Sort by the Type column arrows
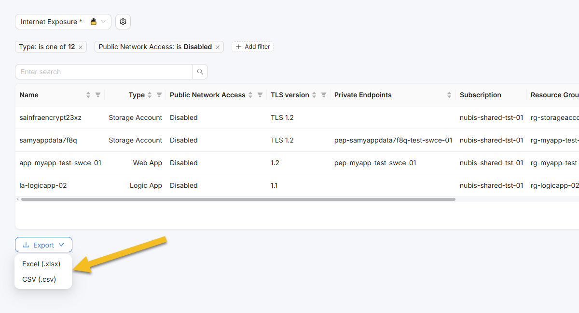This screenshot has height=313, width=579. (150, 95)
